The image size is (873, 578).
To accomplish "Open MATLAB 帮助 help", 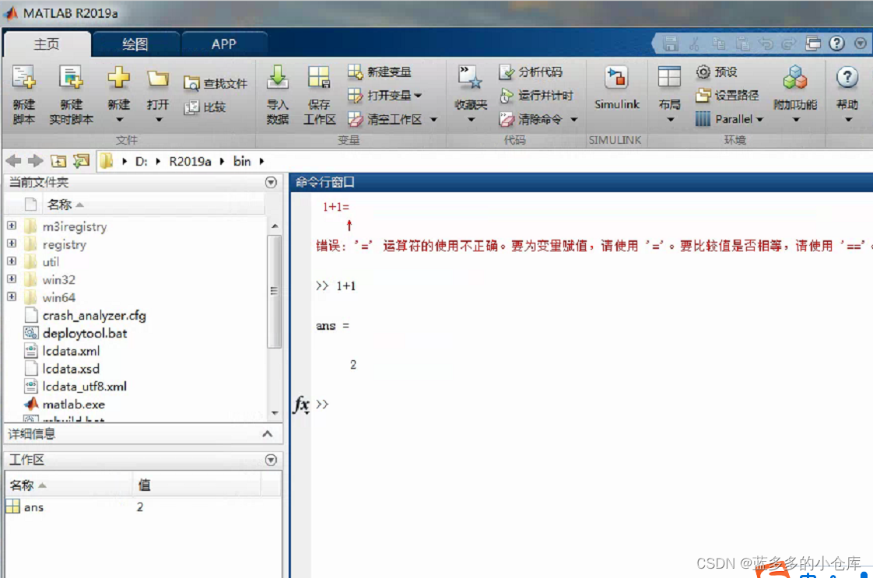I will pos(847,93).
